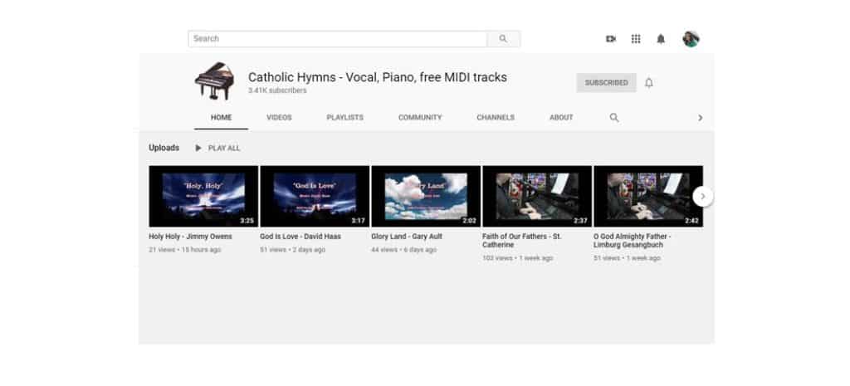Open the create video camera icon
The image size is (850, 386).
[611, 39]
